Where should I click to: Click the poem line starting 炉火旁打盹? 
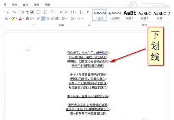point(87,57)
